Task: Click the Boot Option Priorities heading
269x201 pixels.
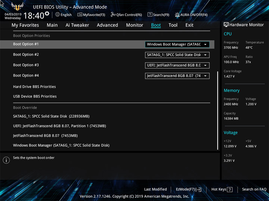Action: (31, 36)
